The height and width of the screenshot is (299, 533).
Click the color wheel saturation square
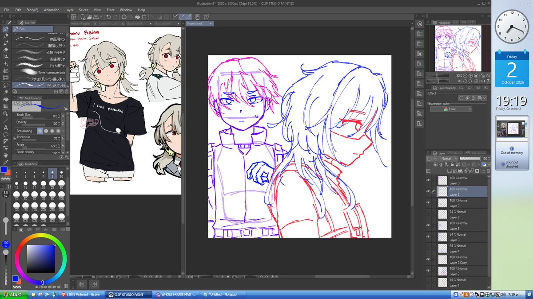[x=41, y=258]
